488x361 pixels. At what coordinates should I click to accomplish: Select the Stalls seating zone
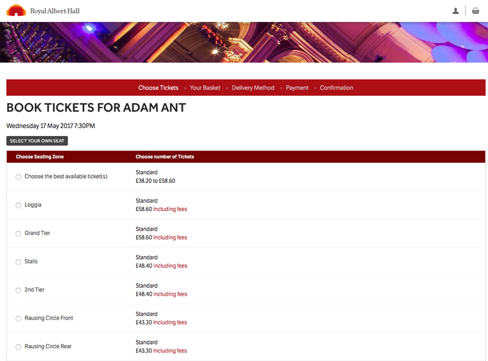18,262
